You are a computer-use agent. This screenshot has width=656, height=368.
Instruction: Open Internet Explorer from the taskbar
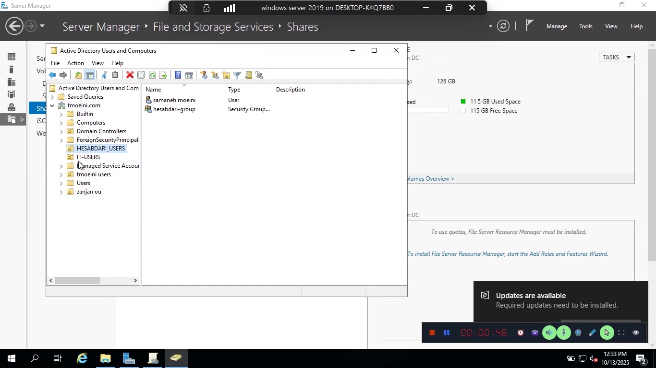click(82, 358)
